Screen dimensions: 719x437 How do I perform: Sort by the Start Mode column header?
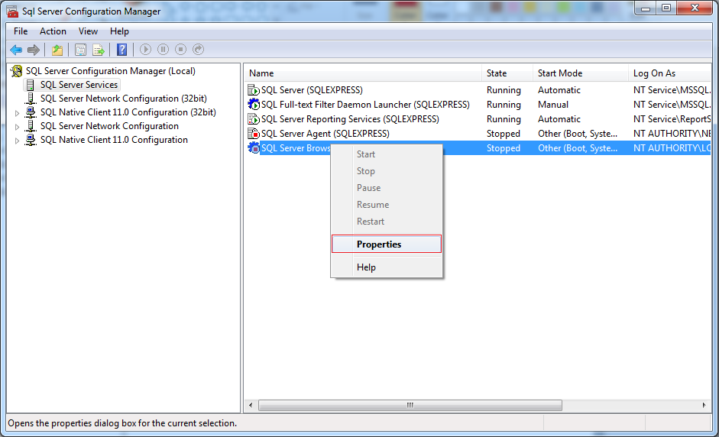580,73
